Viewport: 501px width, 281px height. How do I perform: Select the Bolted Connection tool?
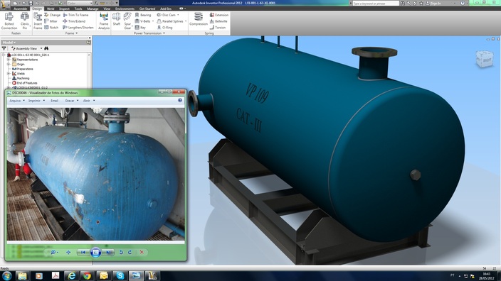[x=9, y=21]
